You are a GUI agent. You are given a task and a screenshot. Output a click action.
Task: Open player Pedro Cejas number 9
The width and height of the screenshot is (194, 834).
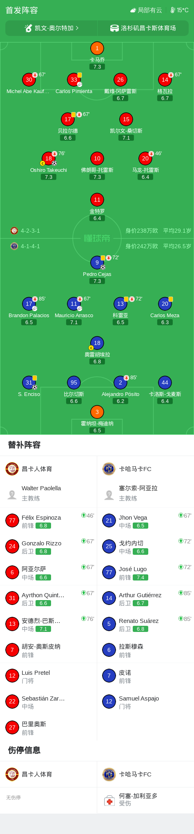coord(97,263)
